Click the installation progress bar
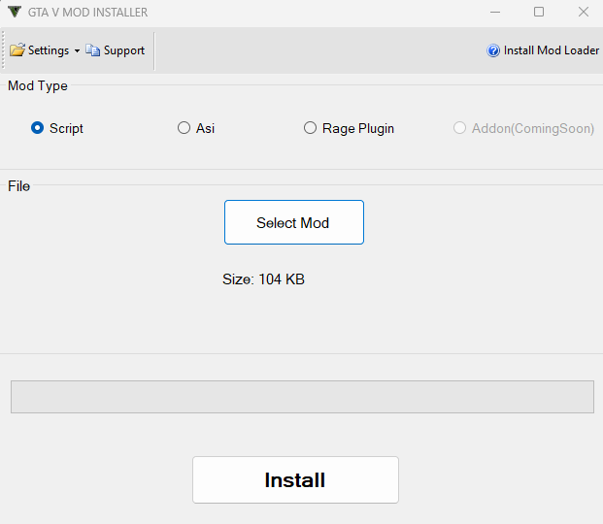The image size is (603, 524). 302,397
